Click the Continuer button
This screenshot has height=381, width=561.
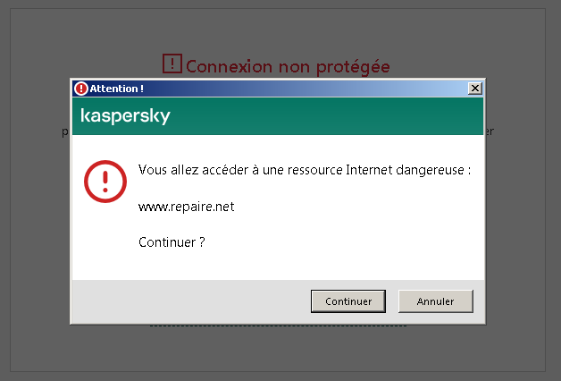pyautogui.click(x=348, y=301)
